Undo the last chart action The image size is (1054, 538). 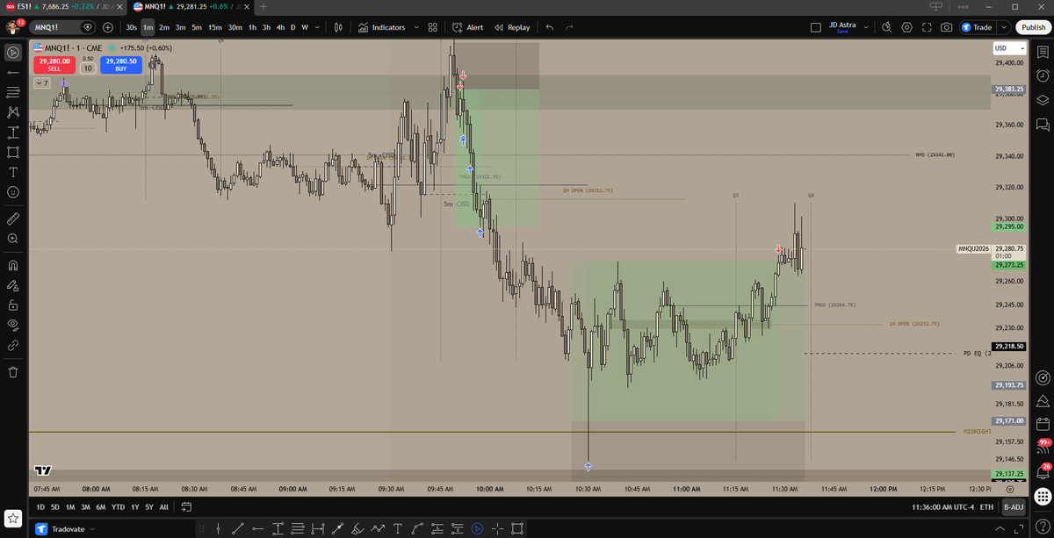(x=550, y=27)
